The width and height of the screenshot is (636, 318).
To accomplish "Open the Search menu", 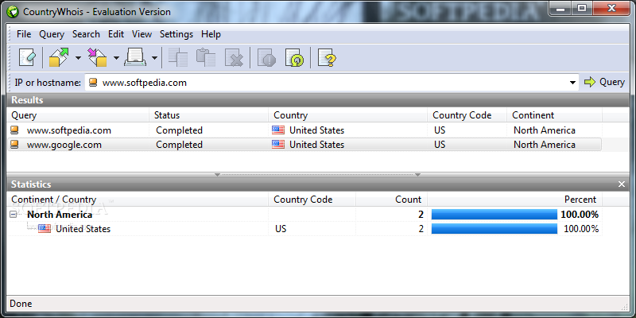I will tap(86, 34).
